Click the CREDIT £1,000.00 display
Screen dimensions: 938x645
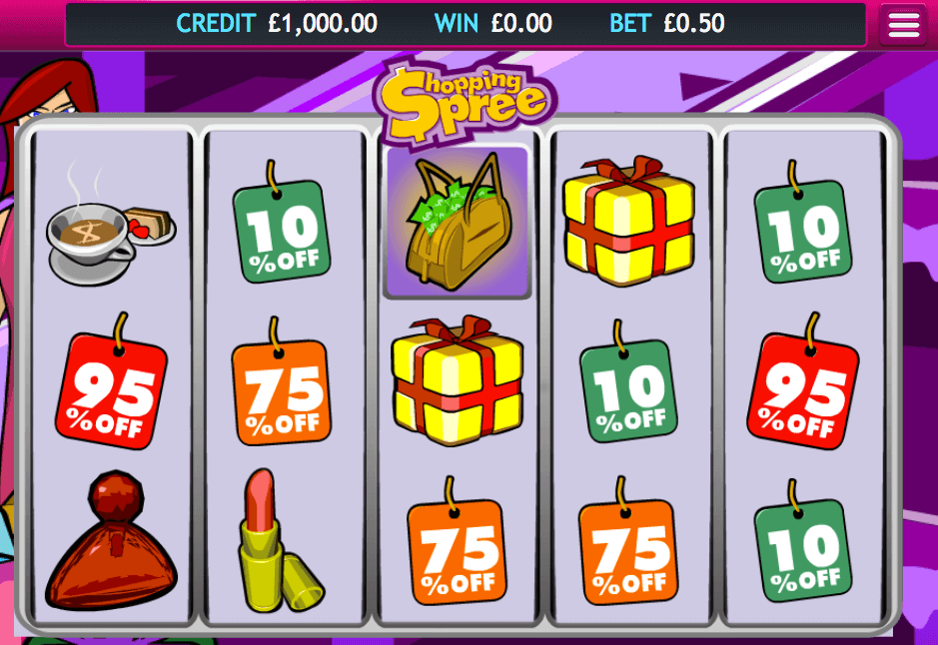coord(277,24)
